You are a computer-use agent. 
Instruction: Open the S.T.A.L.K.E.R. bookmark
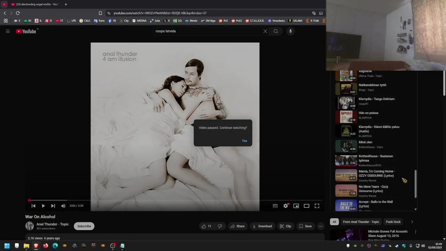point(254,21)
